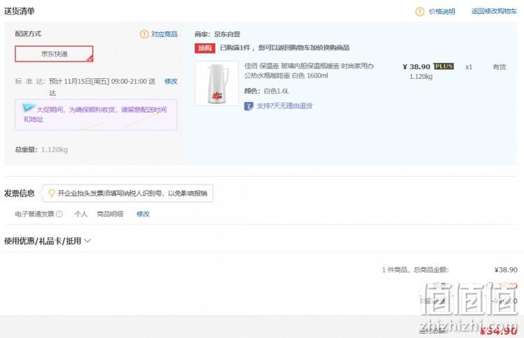This screenshot has height=338, width=524.
Task: Click the 7-day return icon
Action: 249,106
